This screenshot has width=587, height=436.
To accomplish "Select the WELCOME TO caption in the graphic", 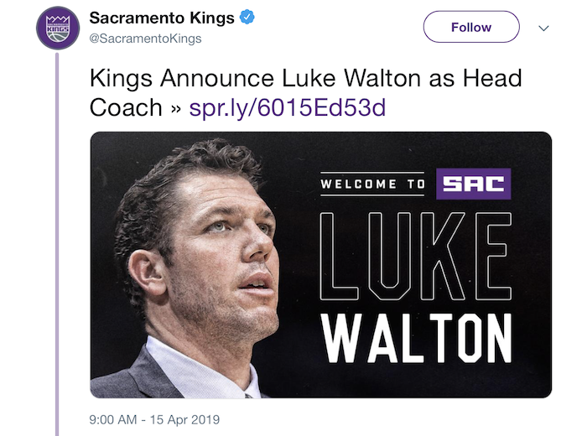I will [x=372, y=184].
